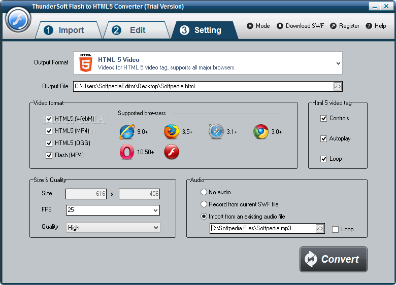The width and height of the screenshot is (396, 285).
Task: Open the Mode menu
Action: tap(258, 26)
